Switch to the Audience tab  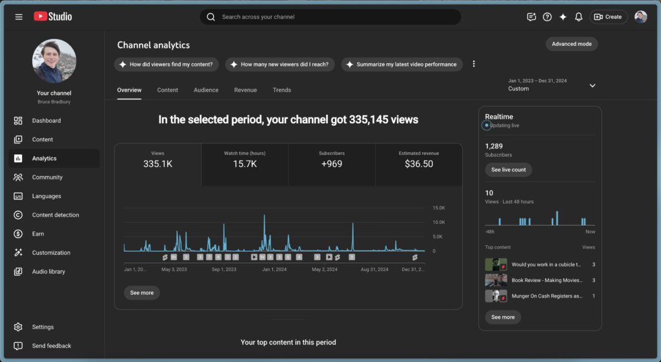click(x=206, y=90)
